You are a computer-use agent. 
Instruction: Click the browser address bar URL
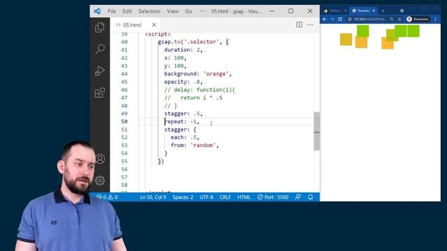(369, 19)
